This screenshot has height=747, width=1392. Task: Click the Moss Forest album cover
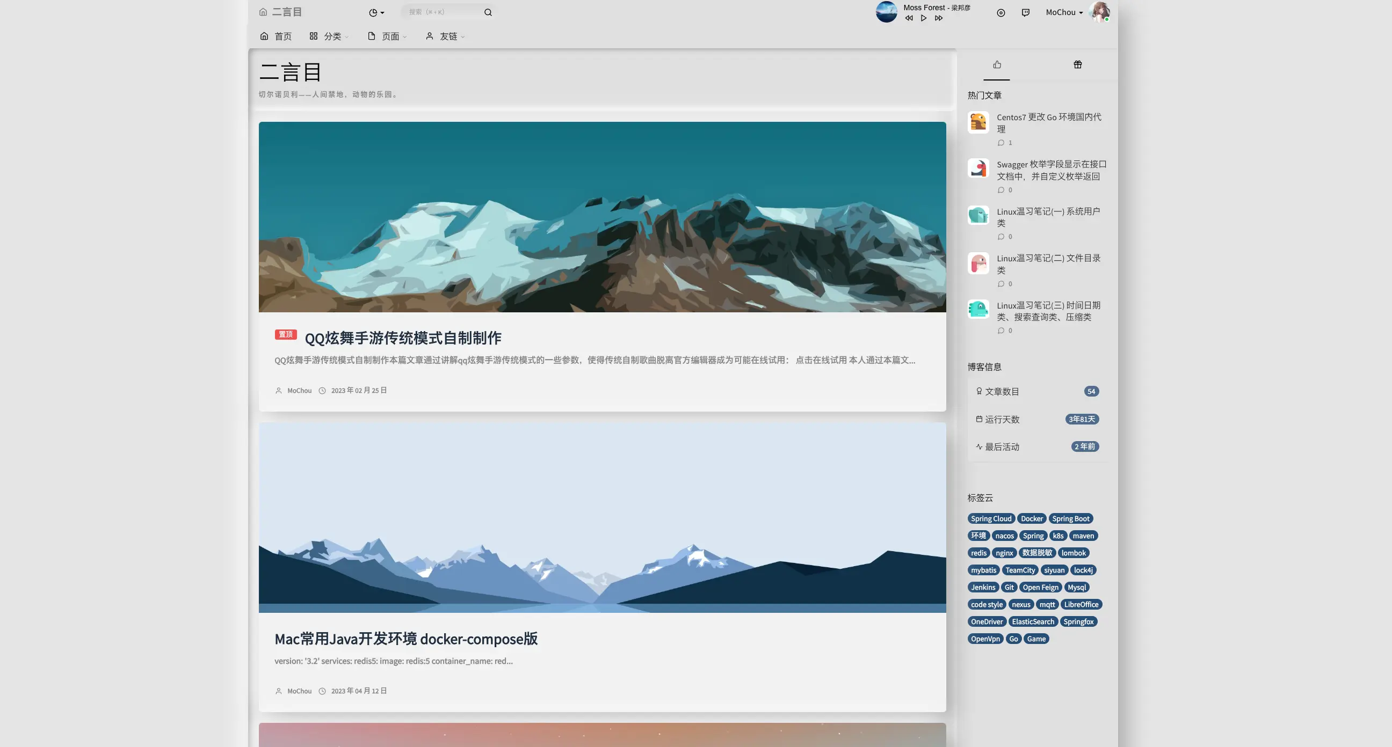click(886, 12)
